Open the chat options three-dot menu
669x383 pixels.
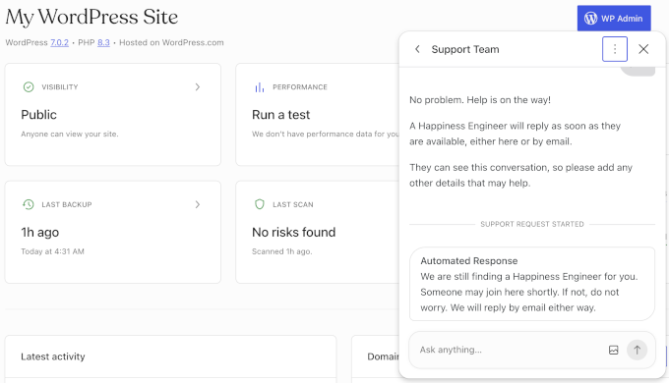(614, 49)
